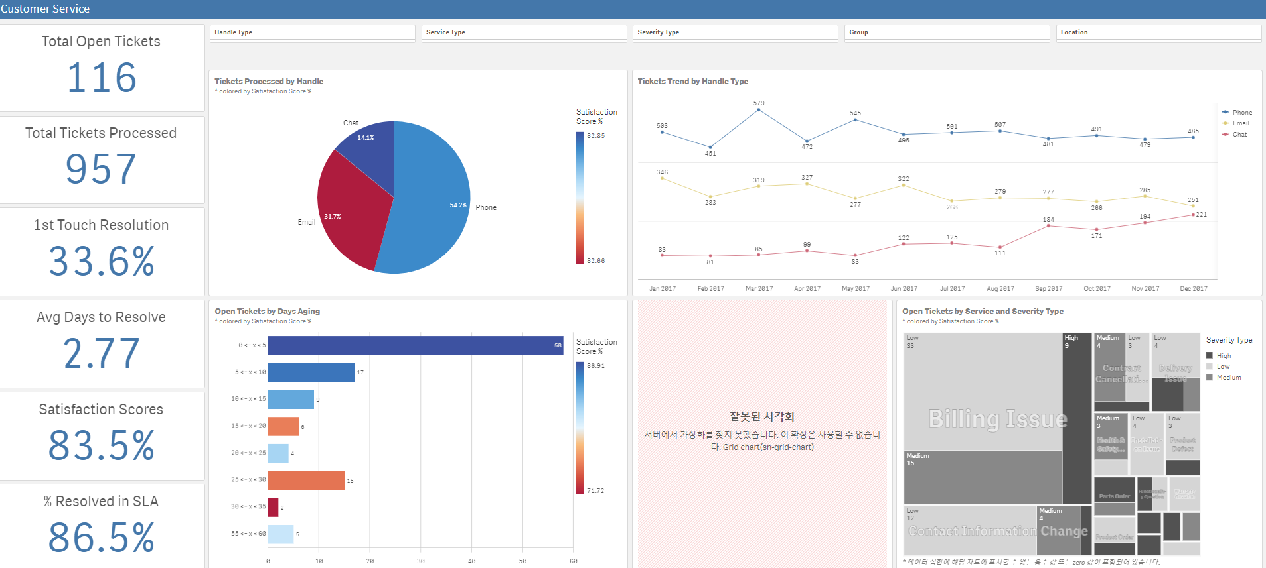Viewport: 1266px width, 568px height.
Task: Select the 10<=x<15 aging bar
Action: click(x=291, y=399)
